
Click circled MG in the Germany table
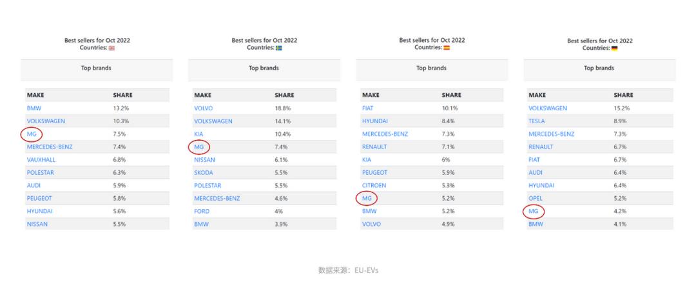[533, 211]
